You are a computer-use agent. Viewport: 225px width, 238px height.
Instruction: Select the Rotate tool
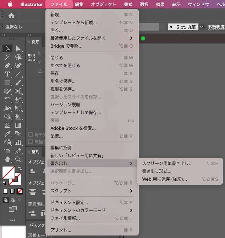tap(7, 100)
